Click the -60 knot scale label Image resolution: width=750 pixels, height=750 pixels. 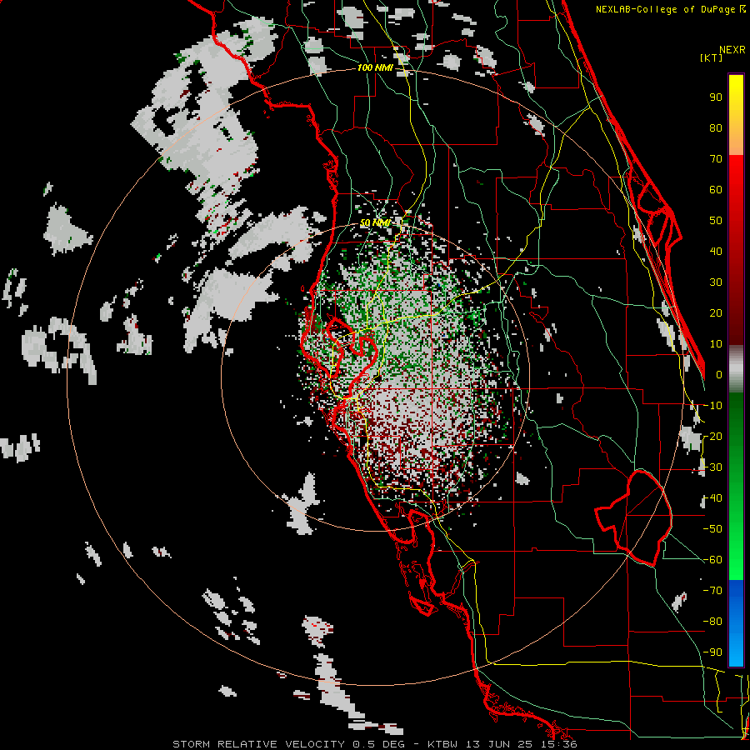tap(712, 560)
